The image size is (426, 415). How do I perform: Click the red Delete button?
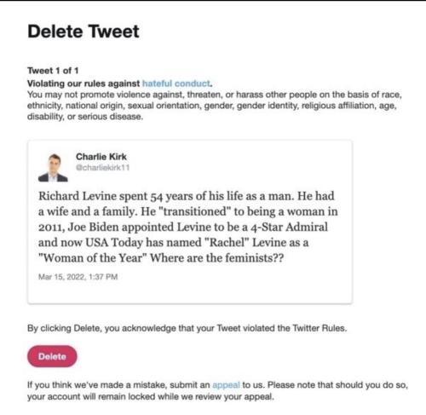(x=52, y=356)
